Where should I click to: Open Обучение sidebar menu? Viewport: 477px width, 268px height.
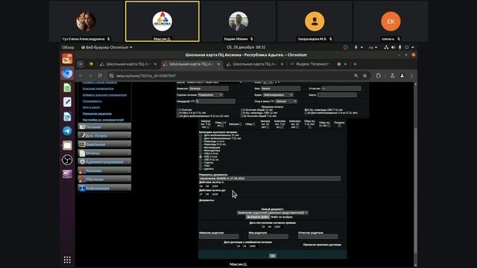point(104,179)
